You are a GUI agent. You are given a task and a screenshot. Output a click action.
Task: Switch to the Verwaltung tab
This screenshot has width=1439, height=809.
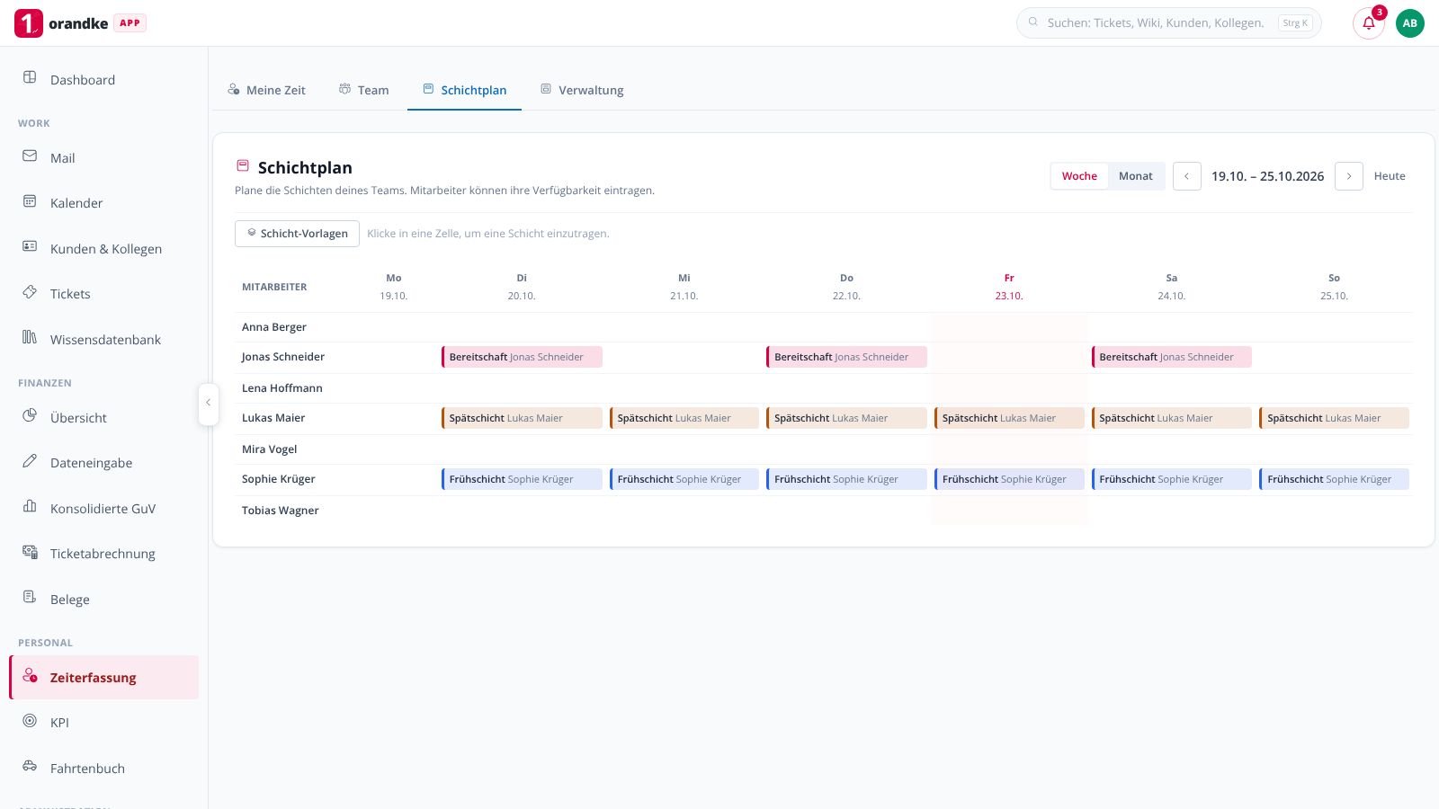pos(582,90)
